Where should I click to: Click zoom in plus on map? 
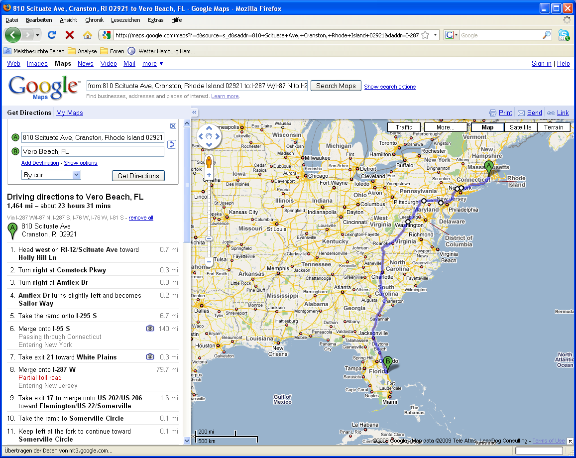209,175
